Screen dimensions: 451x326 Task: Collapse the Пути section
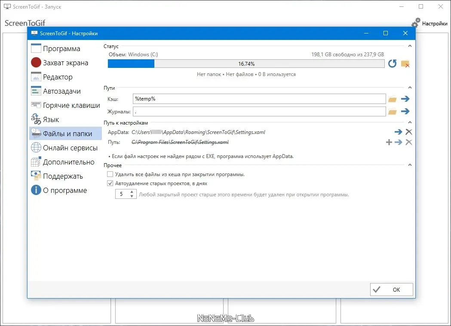[x=410, y=88]
